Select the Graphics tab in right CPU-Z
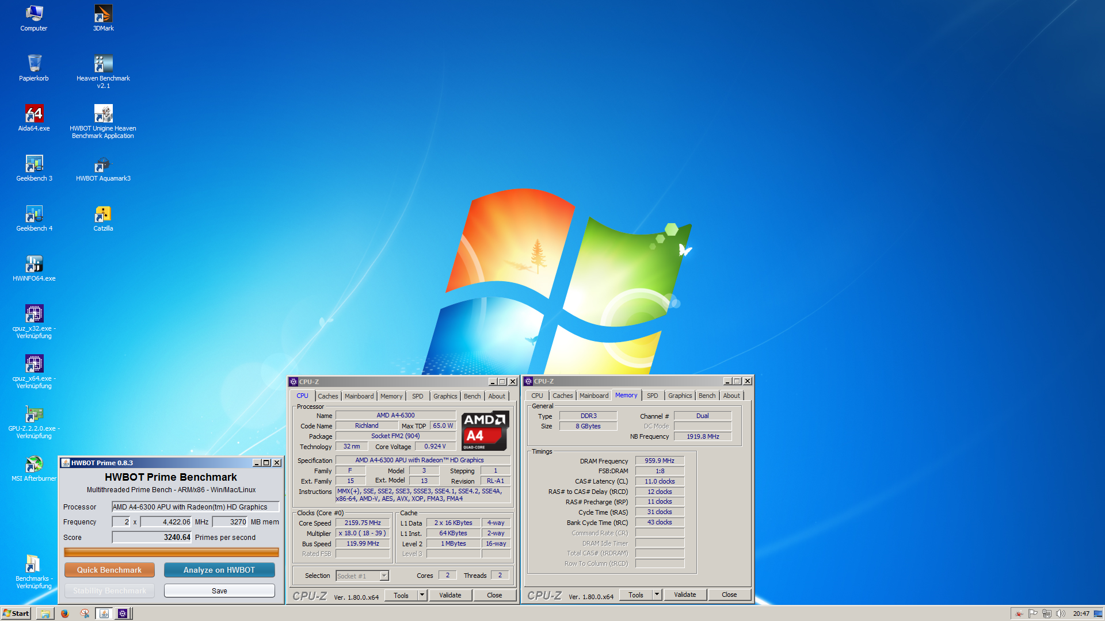This screenshot has height=621, width=1105. (x=680, y=396)
